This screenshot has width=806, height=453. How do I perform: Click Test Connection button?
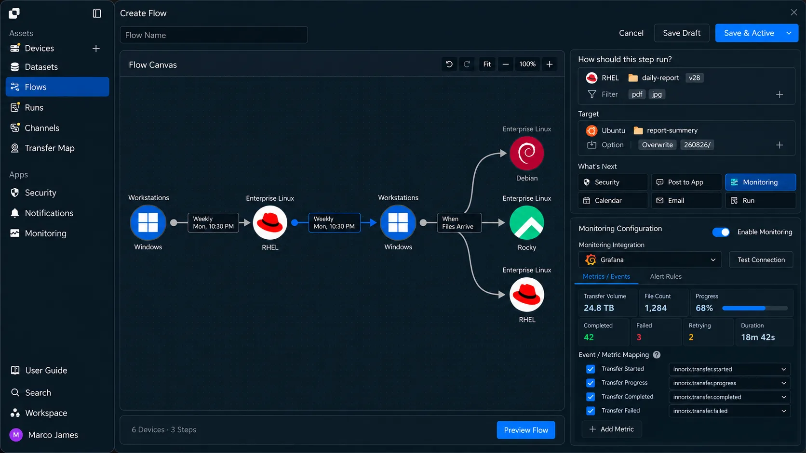click(761, 260)
